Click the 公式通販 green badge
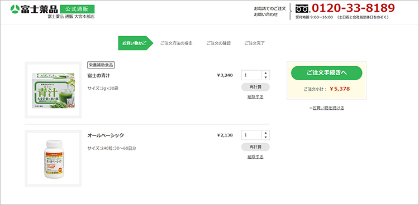 [77, 9]
